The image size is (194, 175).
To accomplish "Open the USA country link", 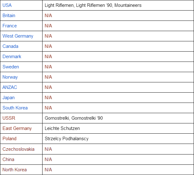I will click(x=7, y=5).
